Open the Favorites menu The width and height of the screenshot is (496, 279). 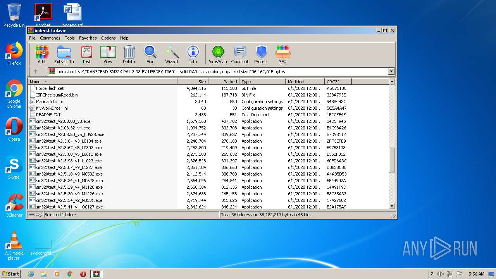click(x=88, y=38)
